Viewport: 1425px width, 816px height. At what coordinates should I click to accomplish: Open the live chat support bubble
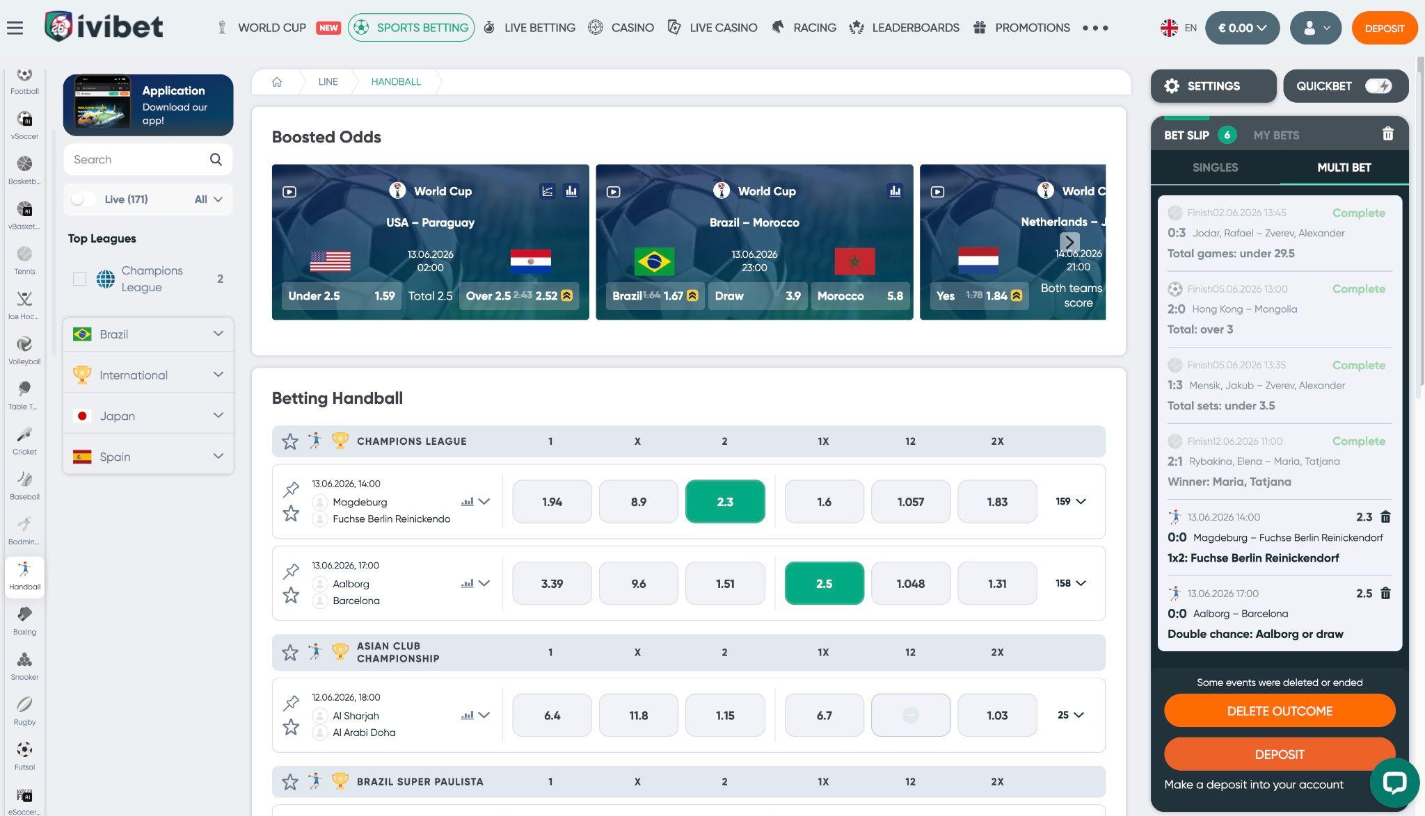click(1394, 783)
